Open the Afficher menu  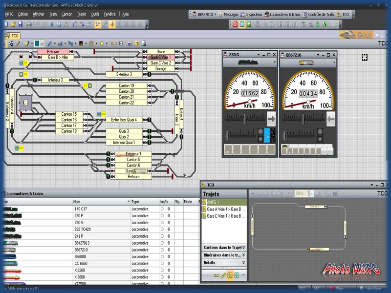tap(39, 14)
